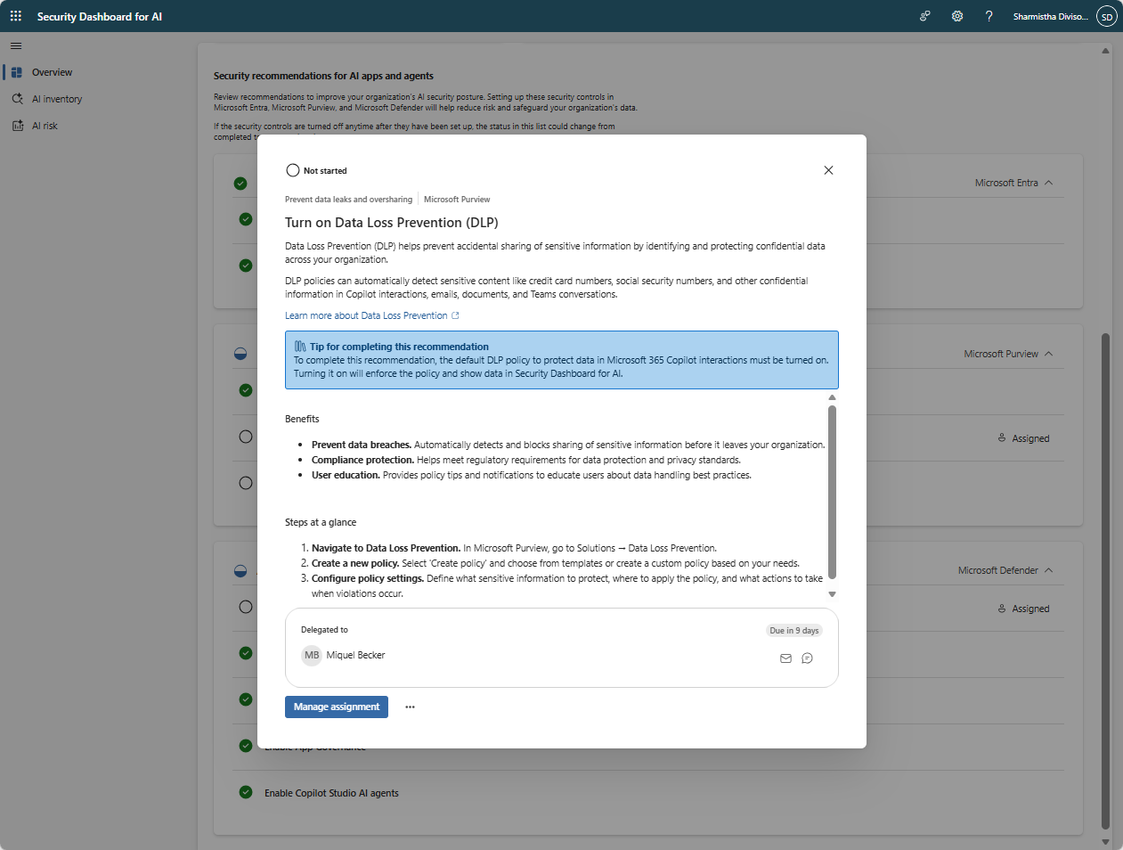The width and height of the screenshot is (1123, 850).
Task: Toggle the hamburger navigation menu
Action: coord(16,45)
